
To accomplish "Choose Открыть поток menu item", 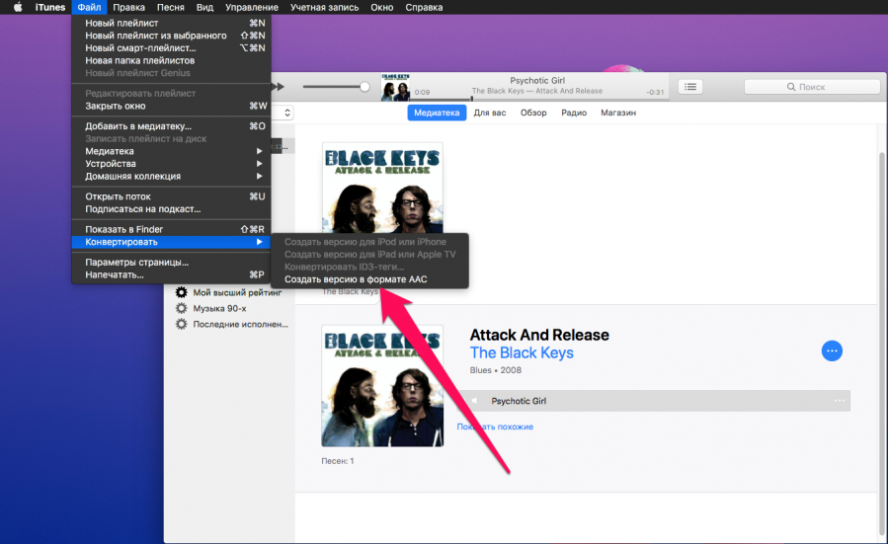I will pyautogui.click(x=171, y=196).
